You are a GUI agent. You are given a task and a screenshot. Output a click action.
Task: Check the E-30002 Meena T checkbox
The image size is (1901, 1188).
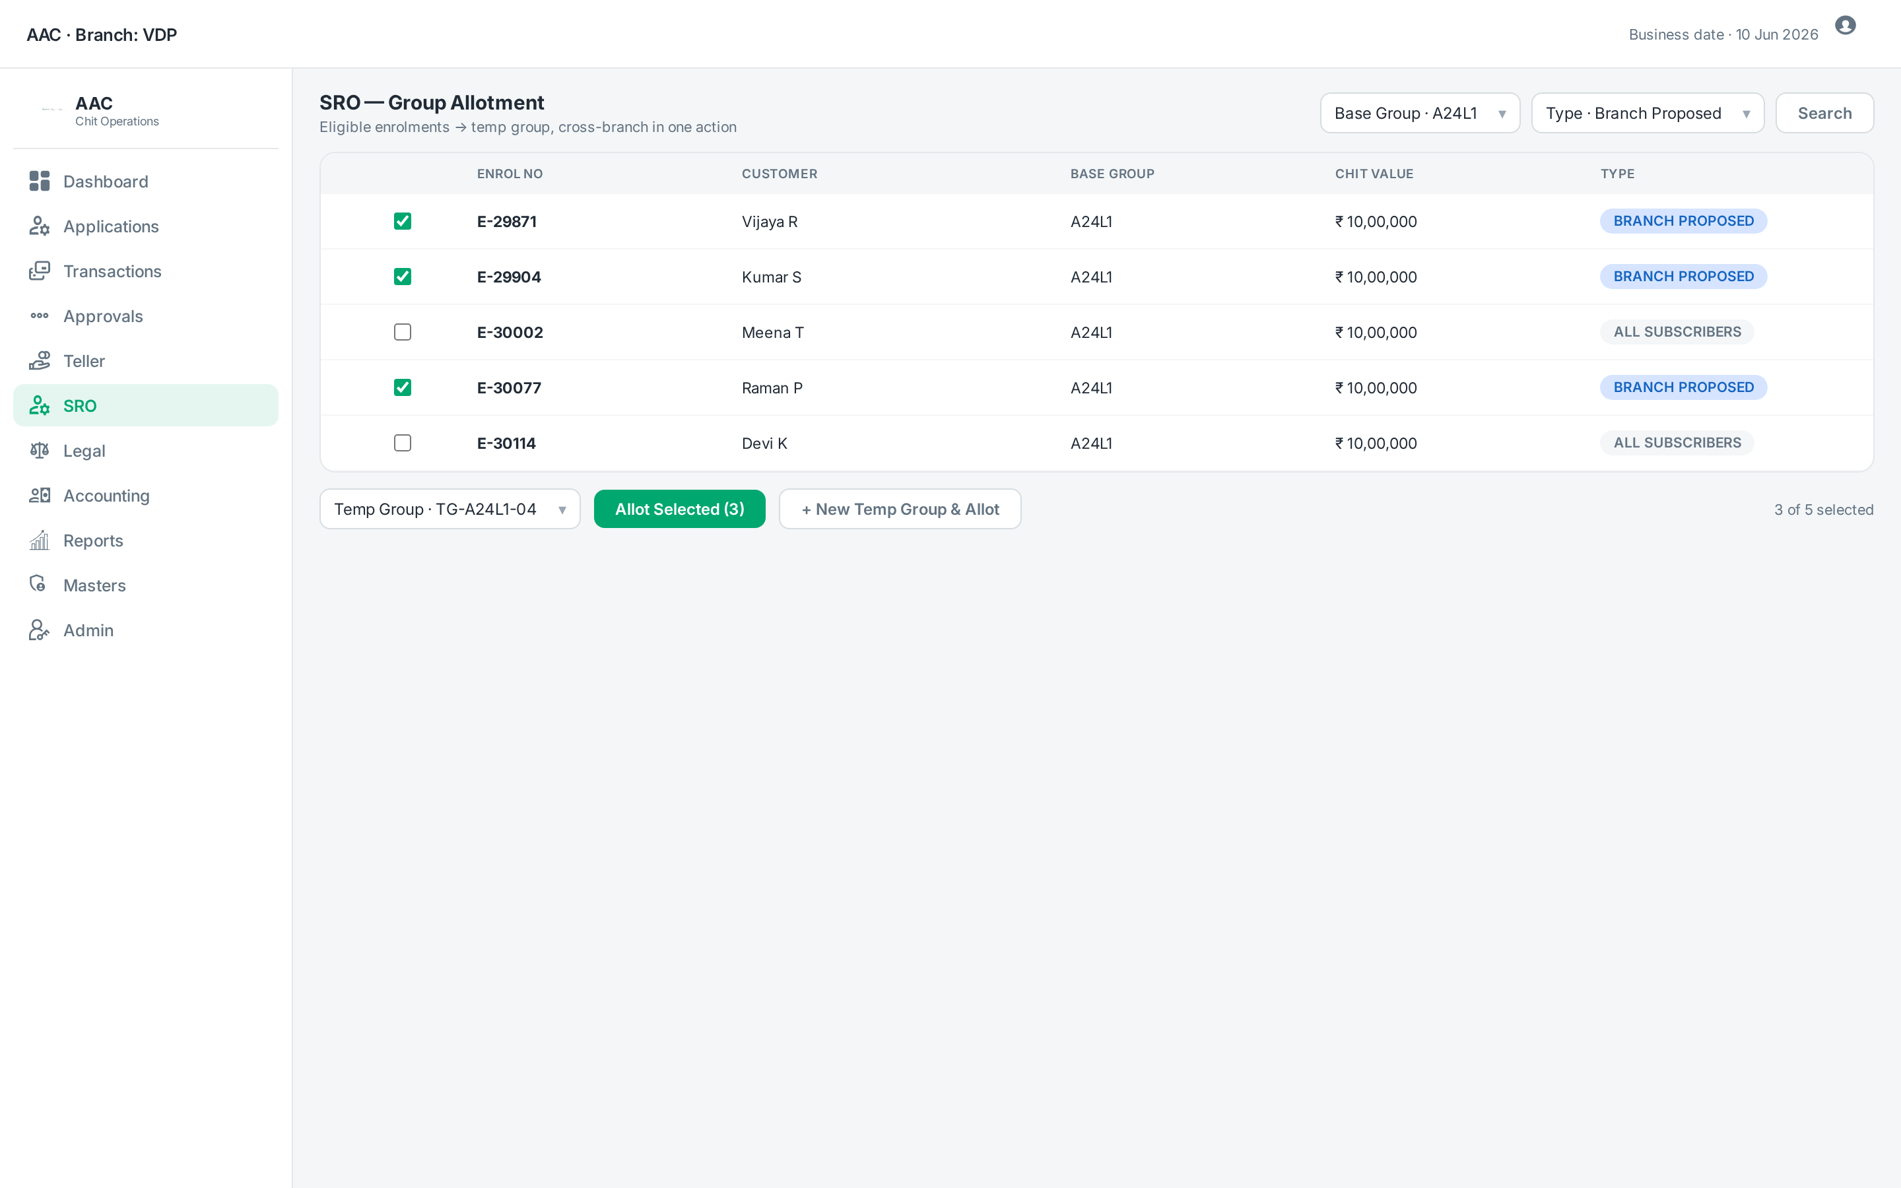click(402, 331)
